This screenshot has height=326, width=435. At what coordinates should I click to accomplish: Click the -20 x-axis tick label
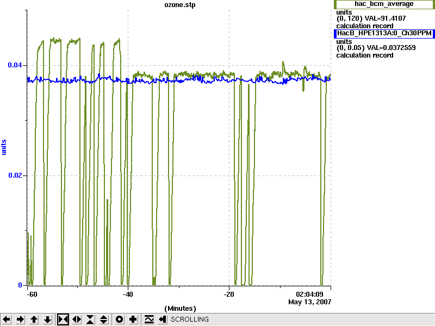click(229, 294)
